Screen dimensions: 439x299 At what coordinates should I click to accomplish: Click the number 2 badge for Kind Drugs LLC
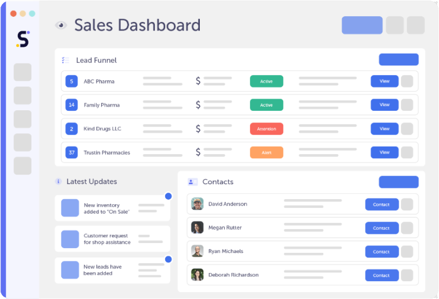(72, 129)
